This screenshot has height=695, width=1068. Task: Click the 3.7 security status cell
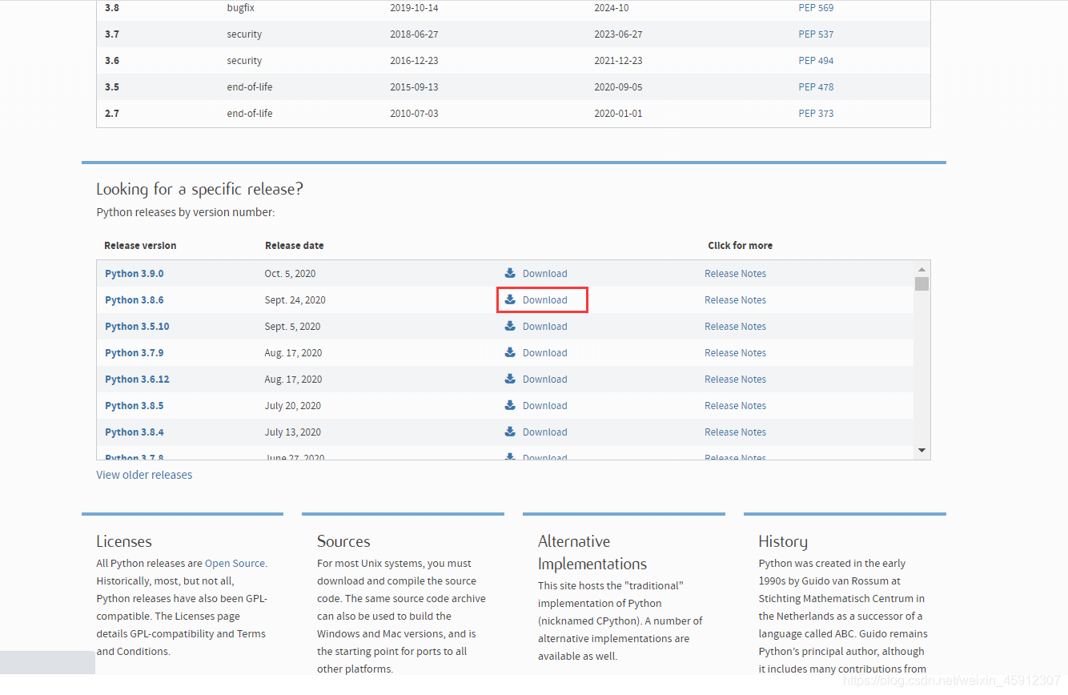click(244, 34)
